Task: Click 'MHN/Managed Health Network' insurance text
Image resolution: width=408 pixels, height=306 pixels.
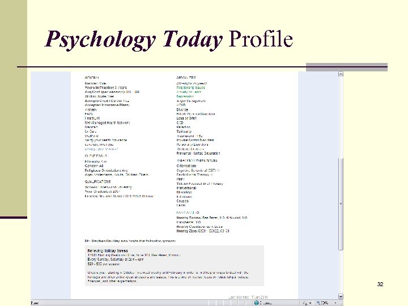Action: coord(107,122)
